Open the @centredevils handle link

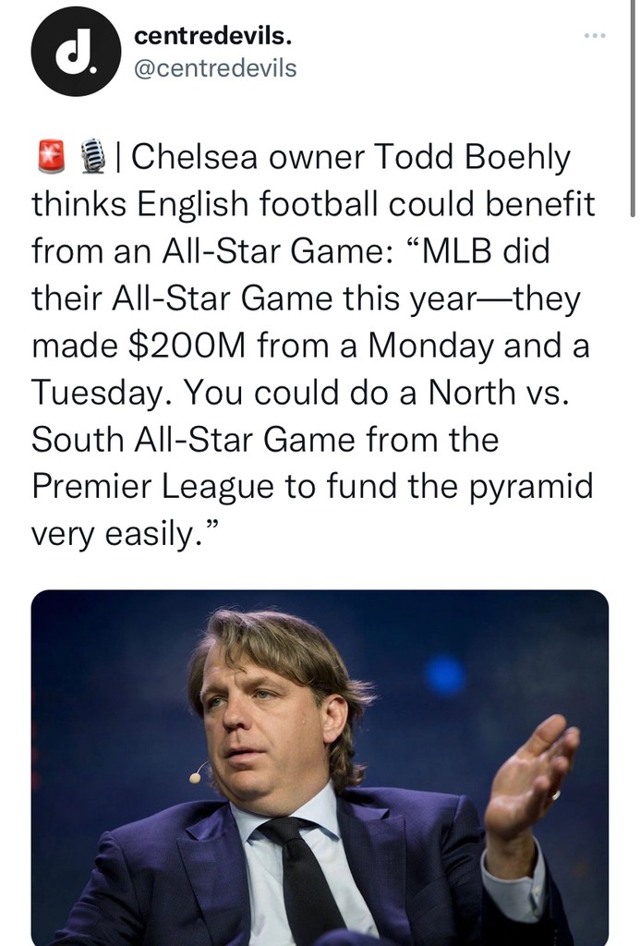pos(215,67)
